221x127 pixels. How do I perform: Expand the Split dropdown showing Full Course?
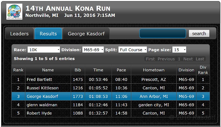[x=133, y=50]
